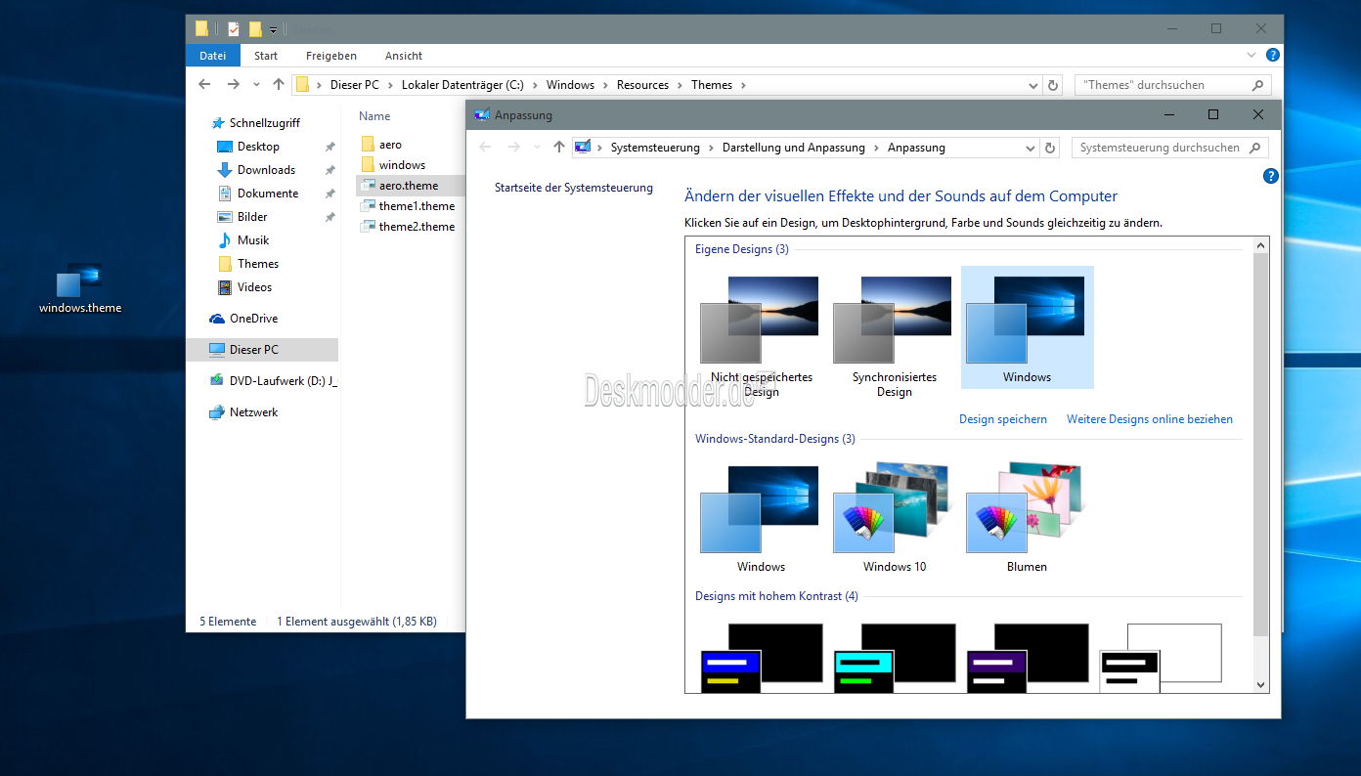Screen dimensions: 1361x776
Task: Select the Nicht gespeichertes Design theme
Action: [761, 335]
